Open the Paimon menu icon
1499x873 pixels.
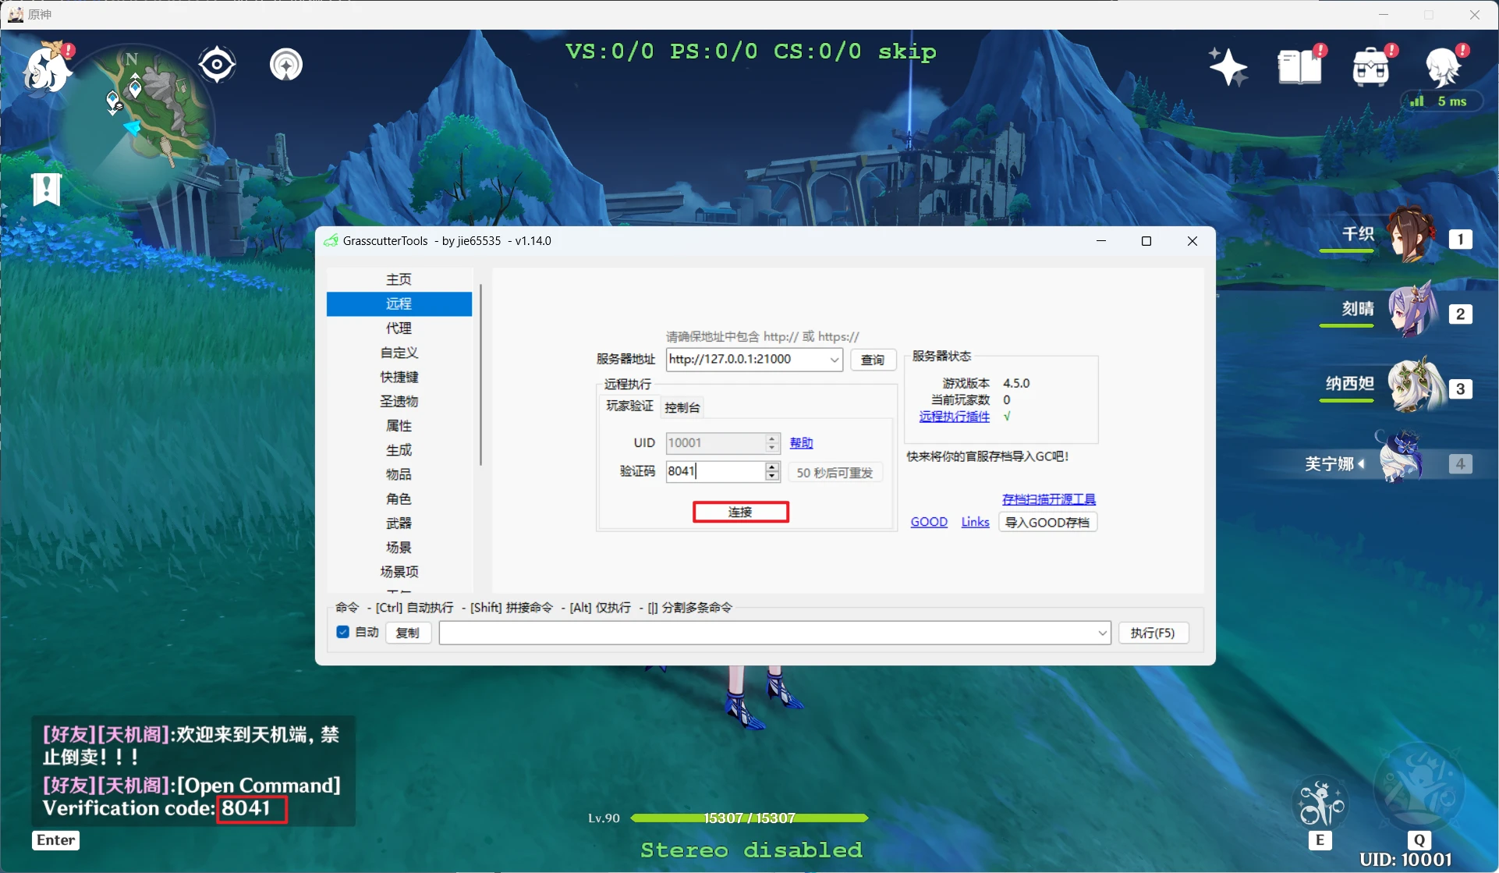pyautogui.click(x=48, y=67)
